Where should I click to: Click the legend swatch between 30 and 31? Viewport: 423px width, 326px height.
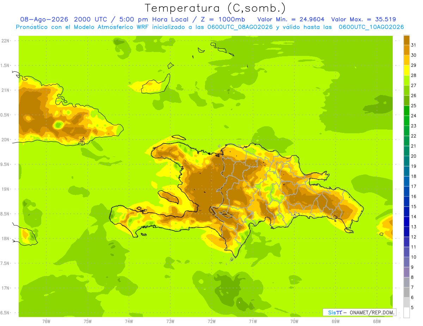(406, 50)
